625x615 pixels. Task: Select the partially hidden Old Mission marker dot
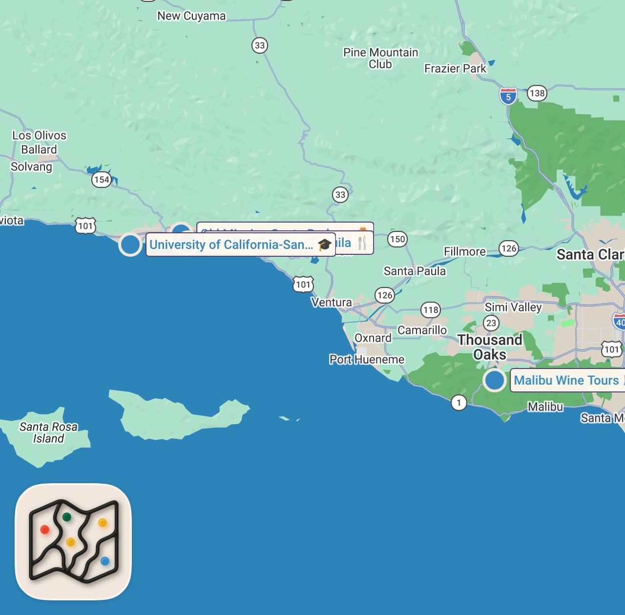pos(182,229)
